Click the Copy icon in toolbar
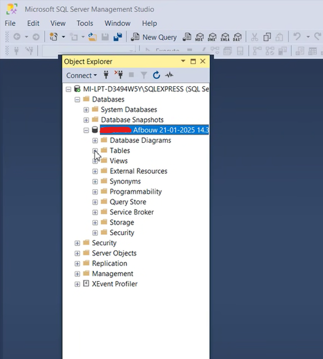Image resolution: width=323 pixels, height=359 pixels. [267, 37]
